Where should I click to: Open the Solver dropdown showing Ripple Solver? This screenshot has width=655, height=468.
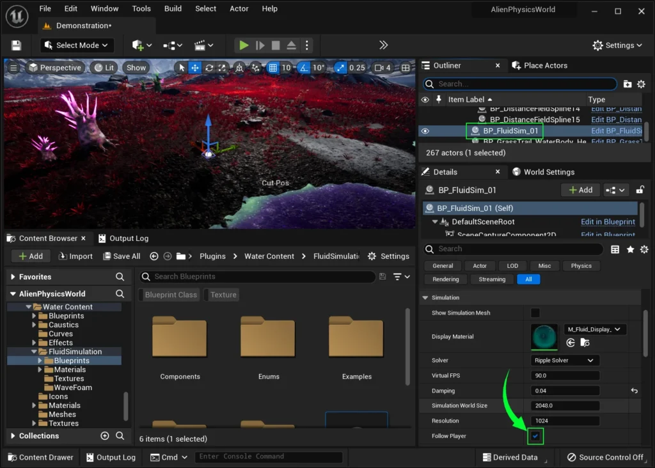565,361
